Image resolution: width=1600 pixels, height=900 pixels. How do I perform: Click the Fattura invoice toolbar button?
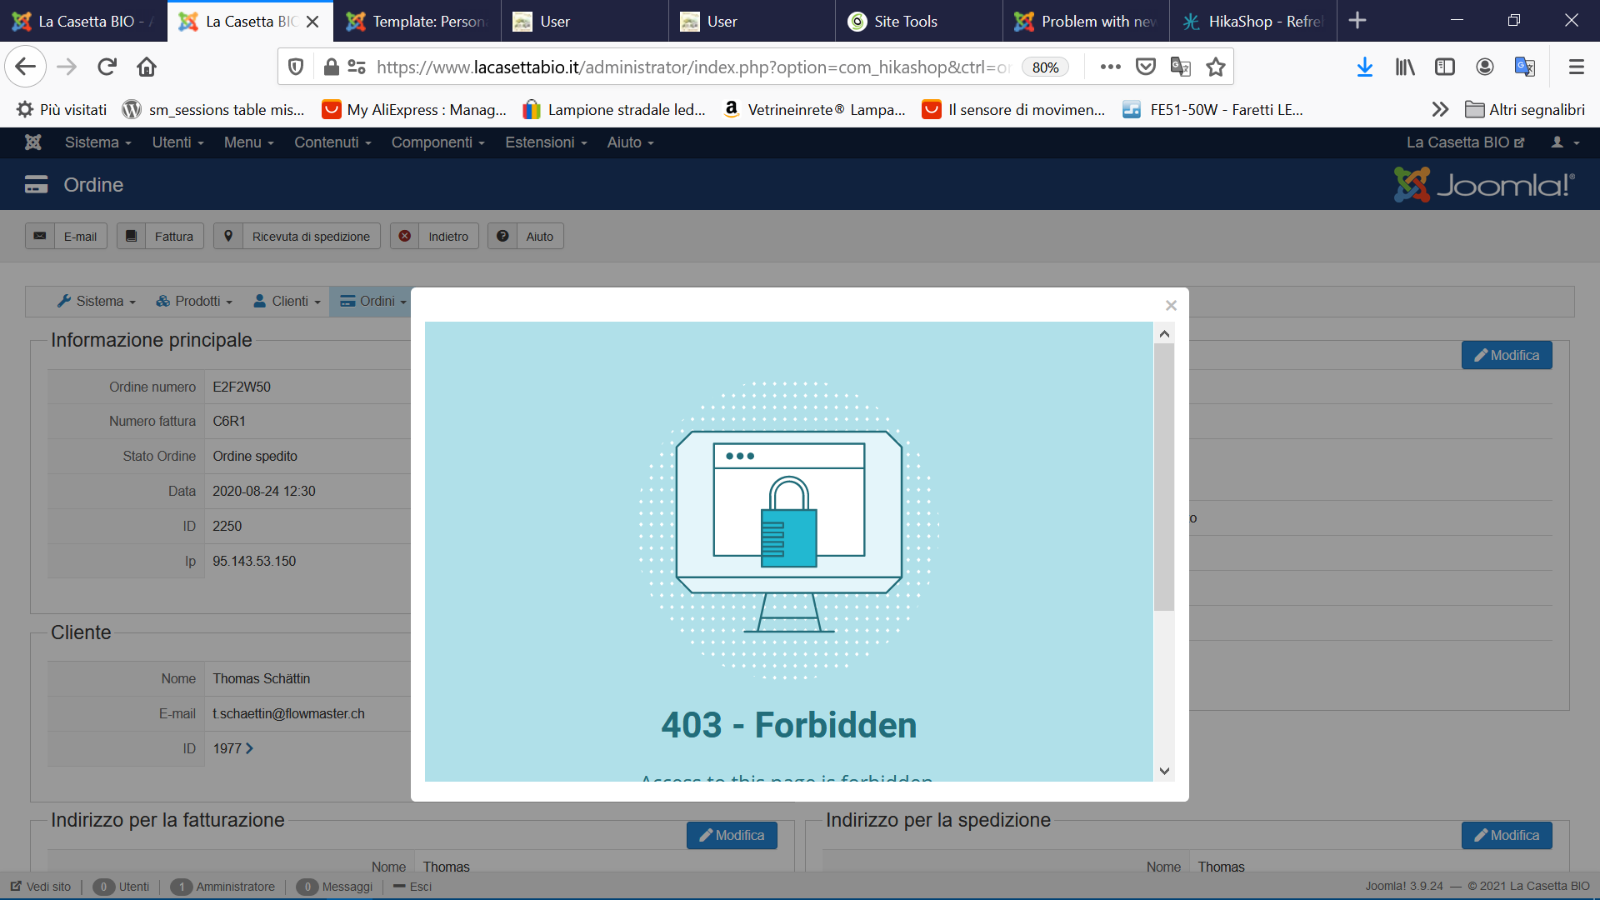[161, 237]
